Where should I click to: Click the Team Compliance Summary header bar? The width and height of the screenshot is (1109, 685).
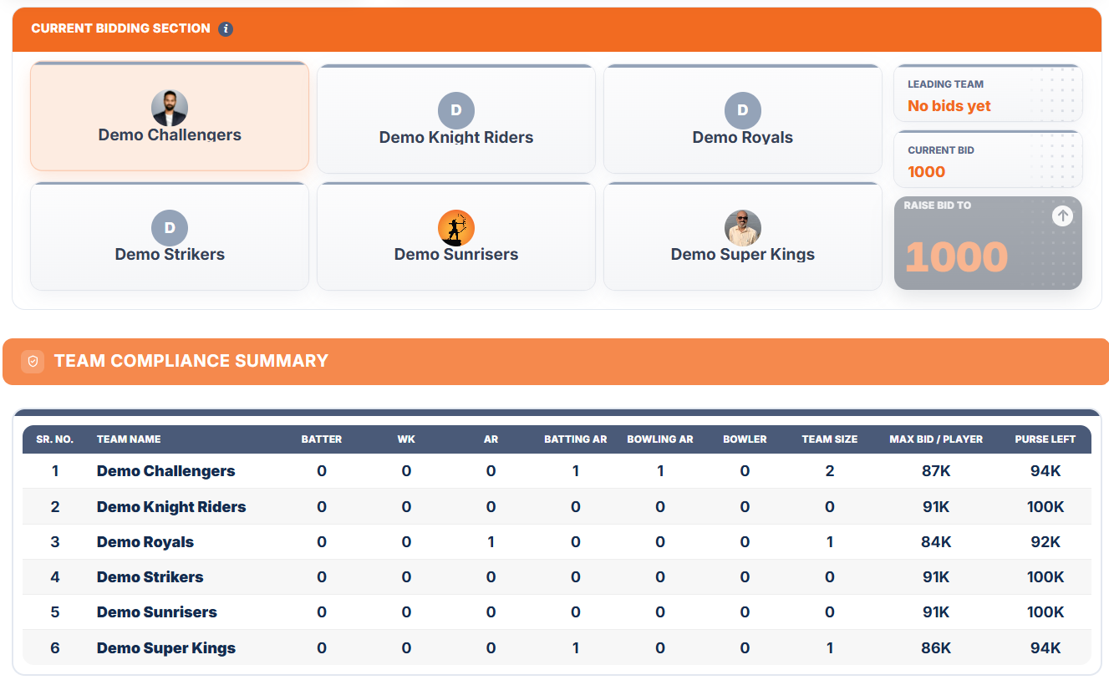(x=556, y=362)
